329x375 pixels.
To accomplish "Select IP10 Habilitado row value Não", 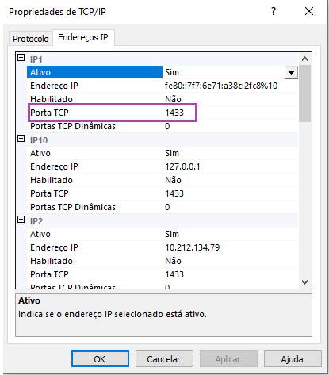I will [230, 180].
